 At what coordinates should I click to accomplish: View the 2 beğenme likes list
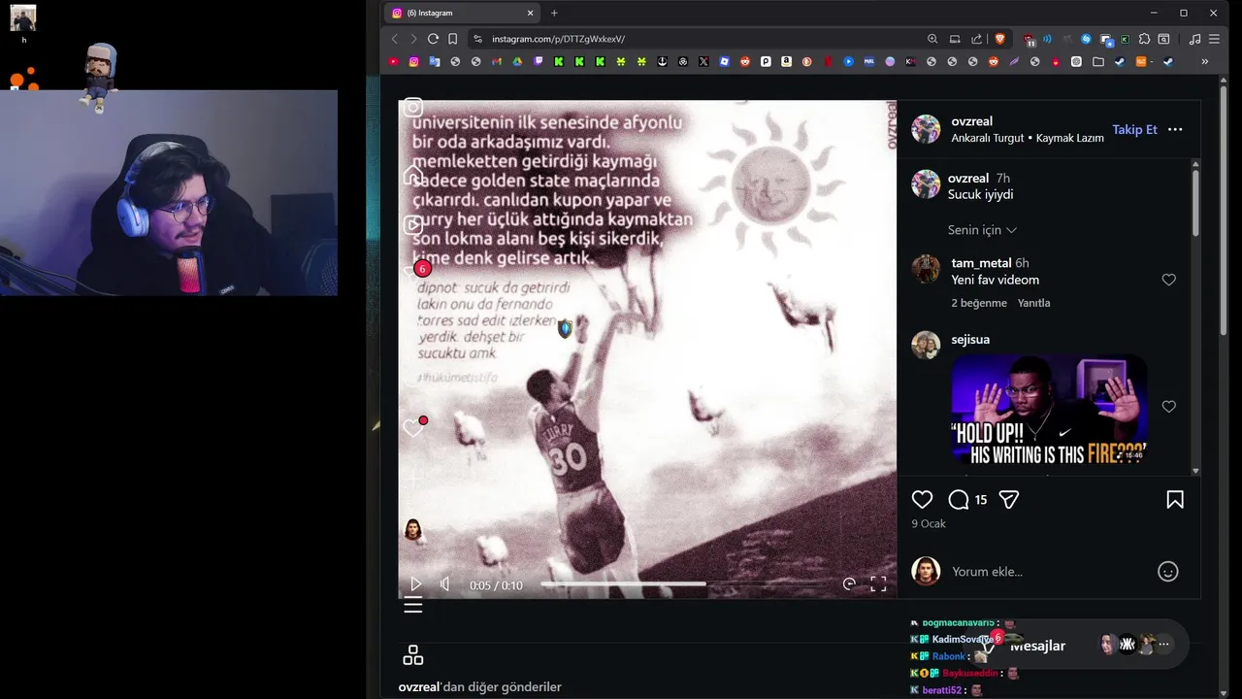979,303
